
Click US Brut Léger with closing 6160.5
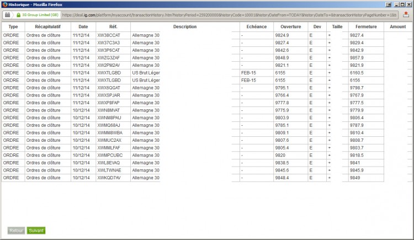[146, 73]
